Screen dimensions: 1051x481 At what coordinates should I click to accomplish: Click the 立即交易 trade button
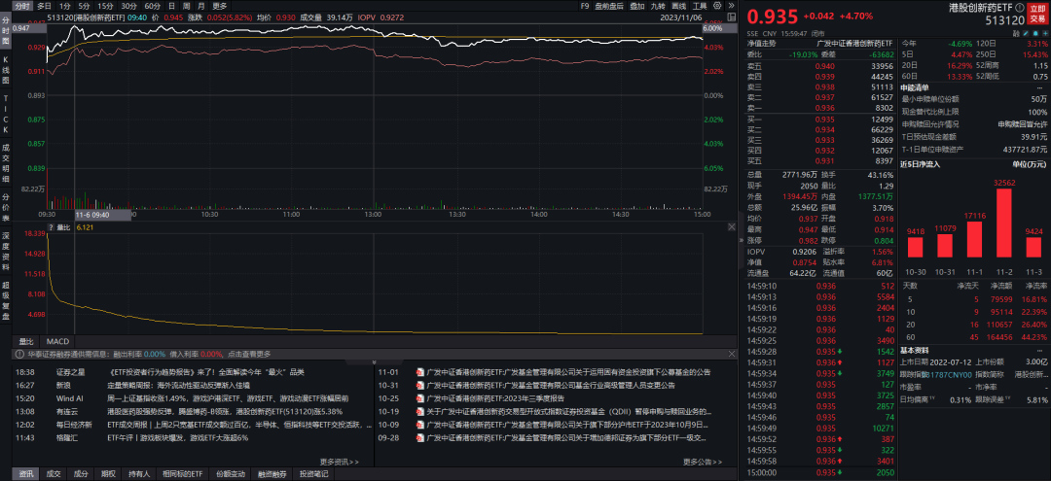point(1037,14)
